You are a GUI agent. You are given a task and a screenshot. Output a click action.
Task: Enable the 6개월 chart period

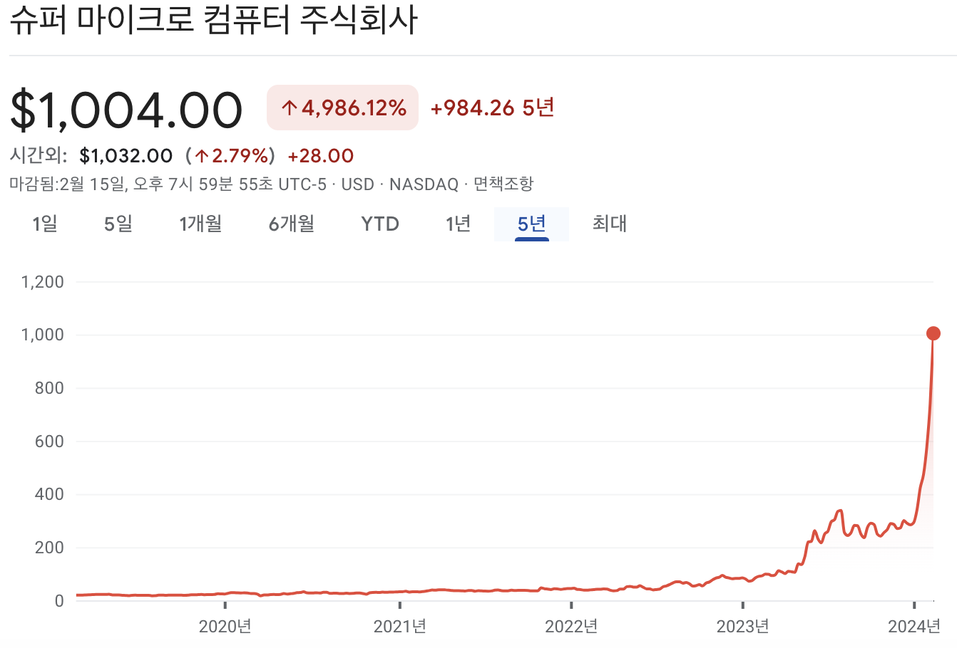tap(291, 224)
